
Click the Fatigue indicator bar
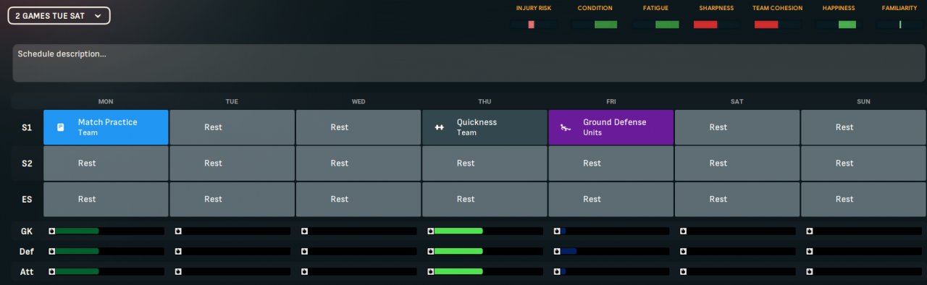tap(655, 25)
